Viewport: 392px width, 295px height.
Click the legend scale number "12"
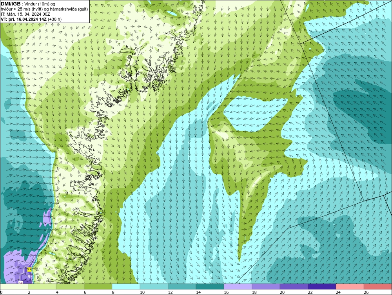(170, 292)
